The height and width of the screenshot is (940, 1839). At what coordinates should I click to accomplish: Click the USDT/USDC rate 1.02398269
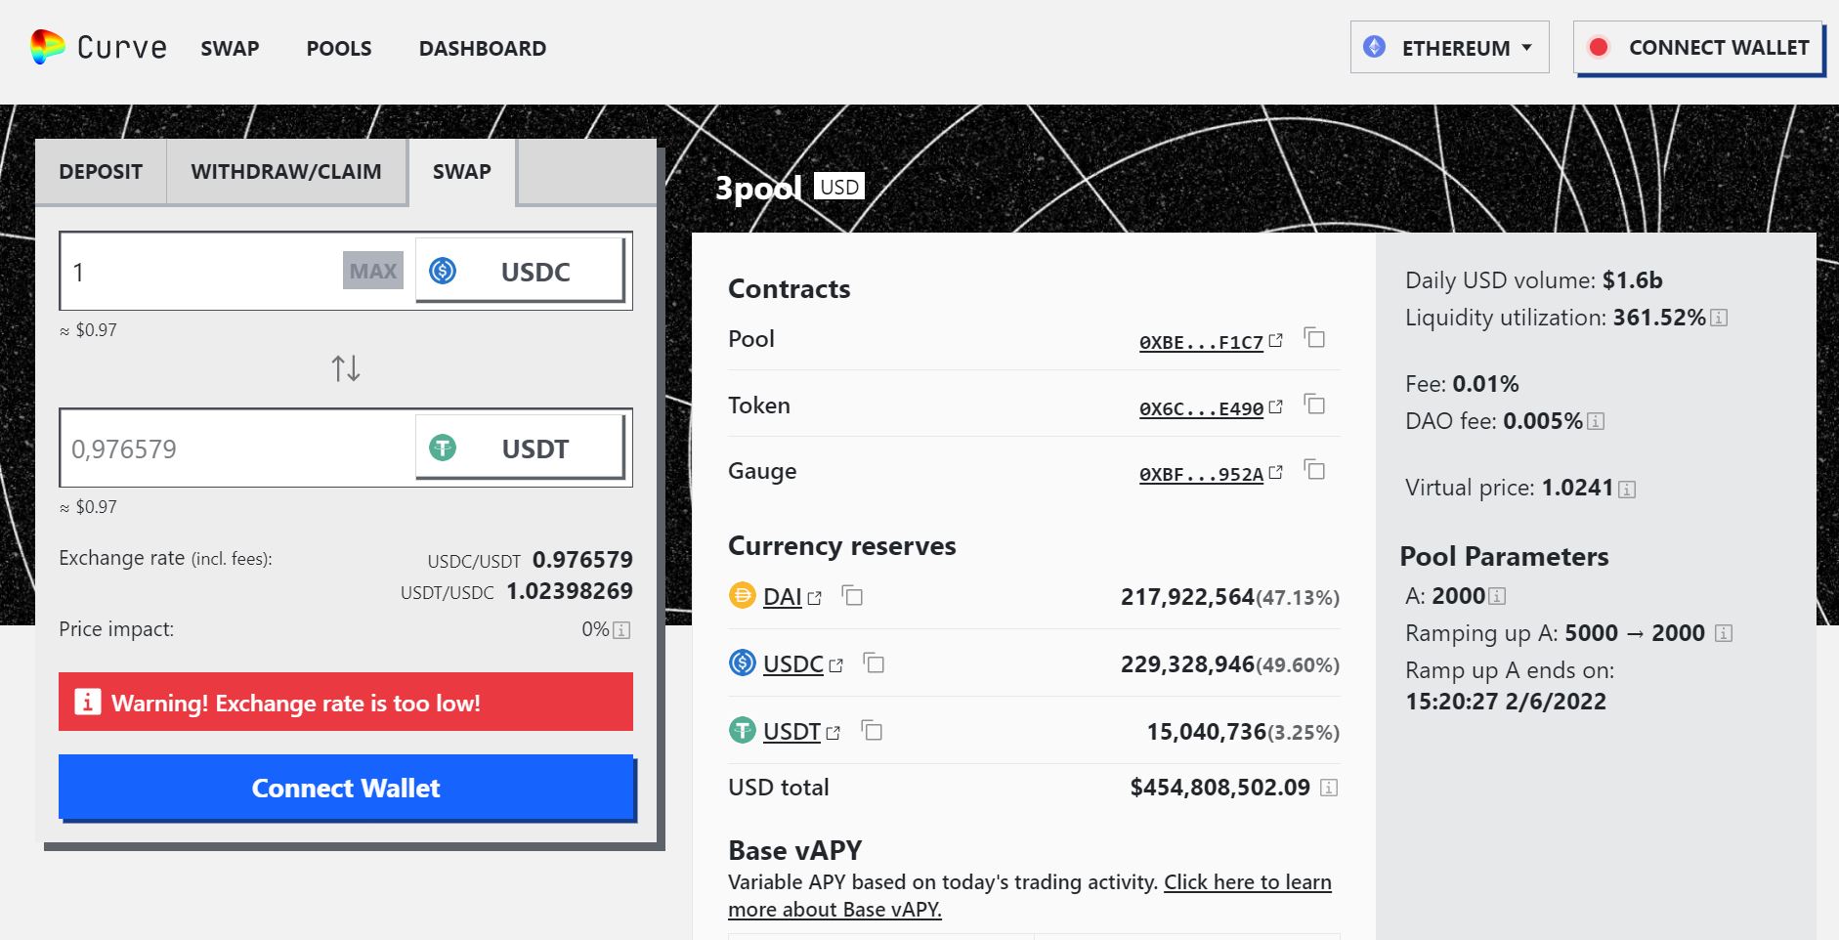click(x=570, y=591)
